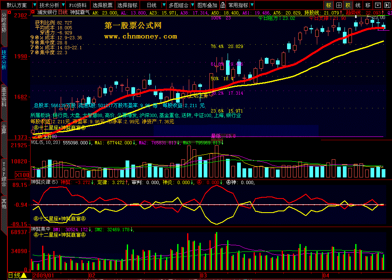Select the 日线 period button
Image resolution: width=392 pixels, height=280 pixels.
click(x=152, y=5)
